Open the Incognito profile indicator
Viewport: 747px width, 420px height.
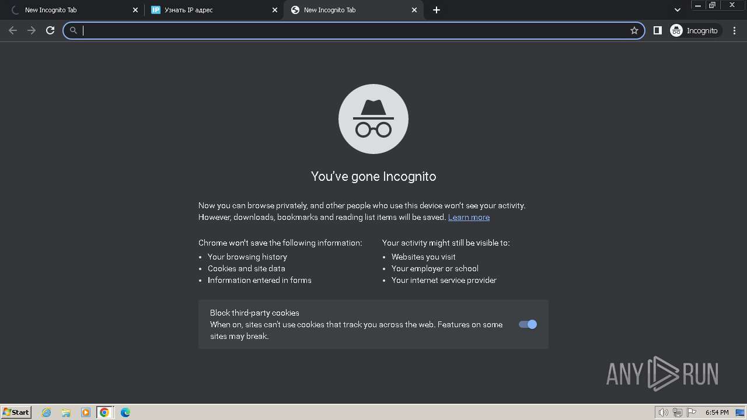click(x=694, y=30)
